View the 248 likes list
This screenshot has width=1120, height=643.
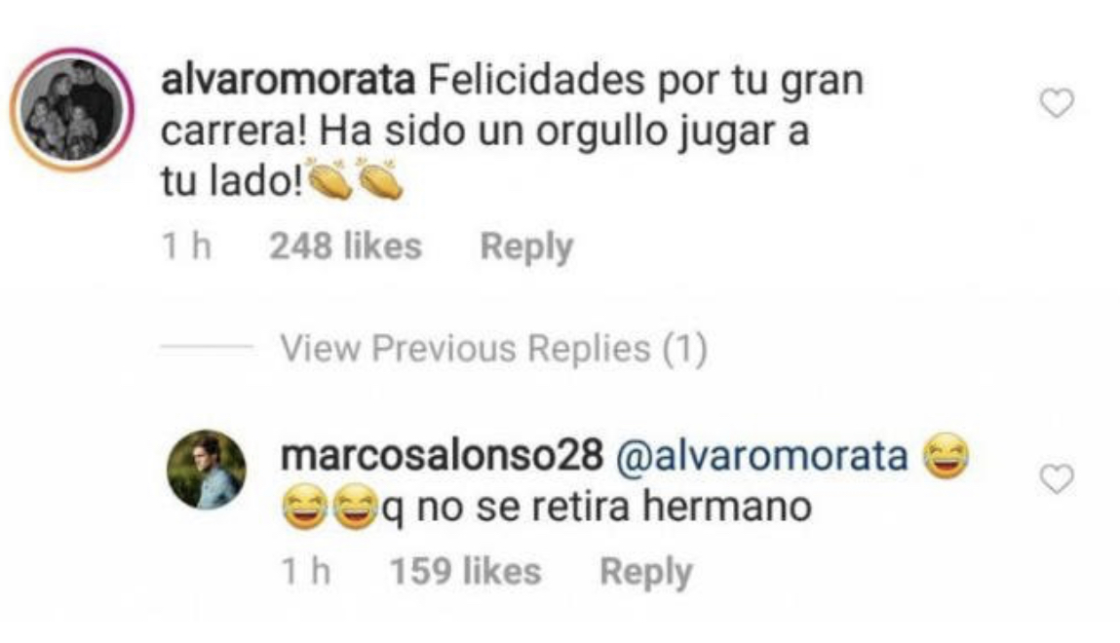346,246
